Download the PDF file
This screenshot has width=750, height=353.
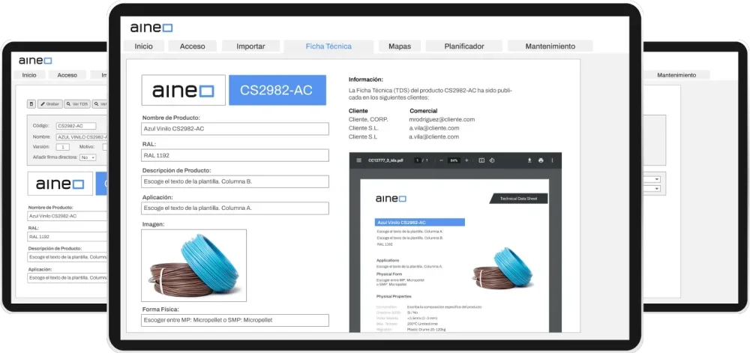[x=529, y=160]
